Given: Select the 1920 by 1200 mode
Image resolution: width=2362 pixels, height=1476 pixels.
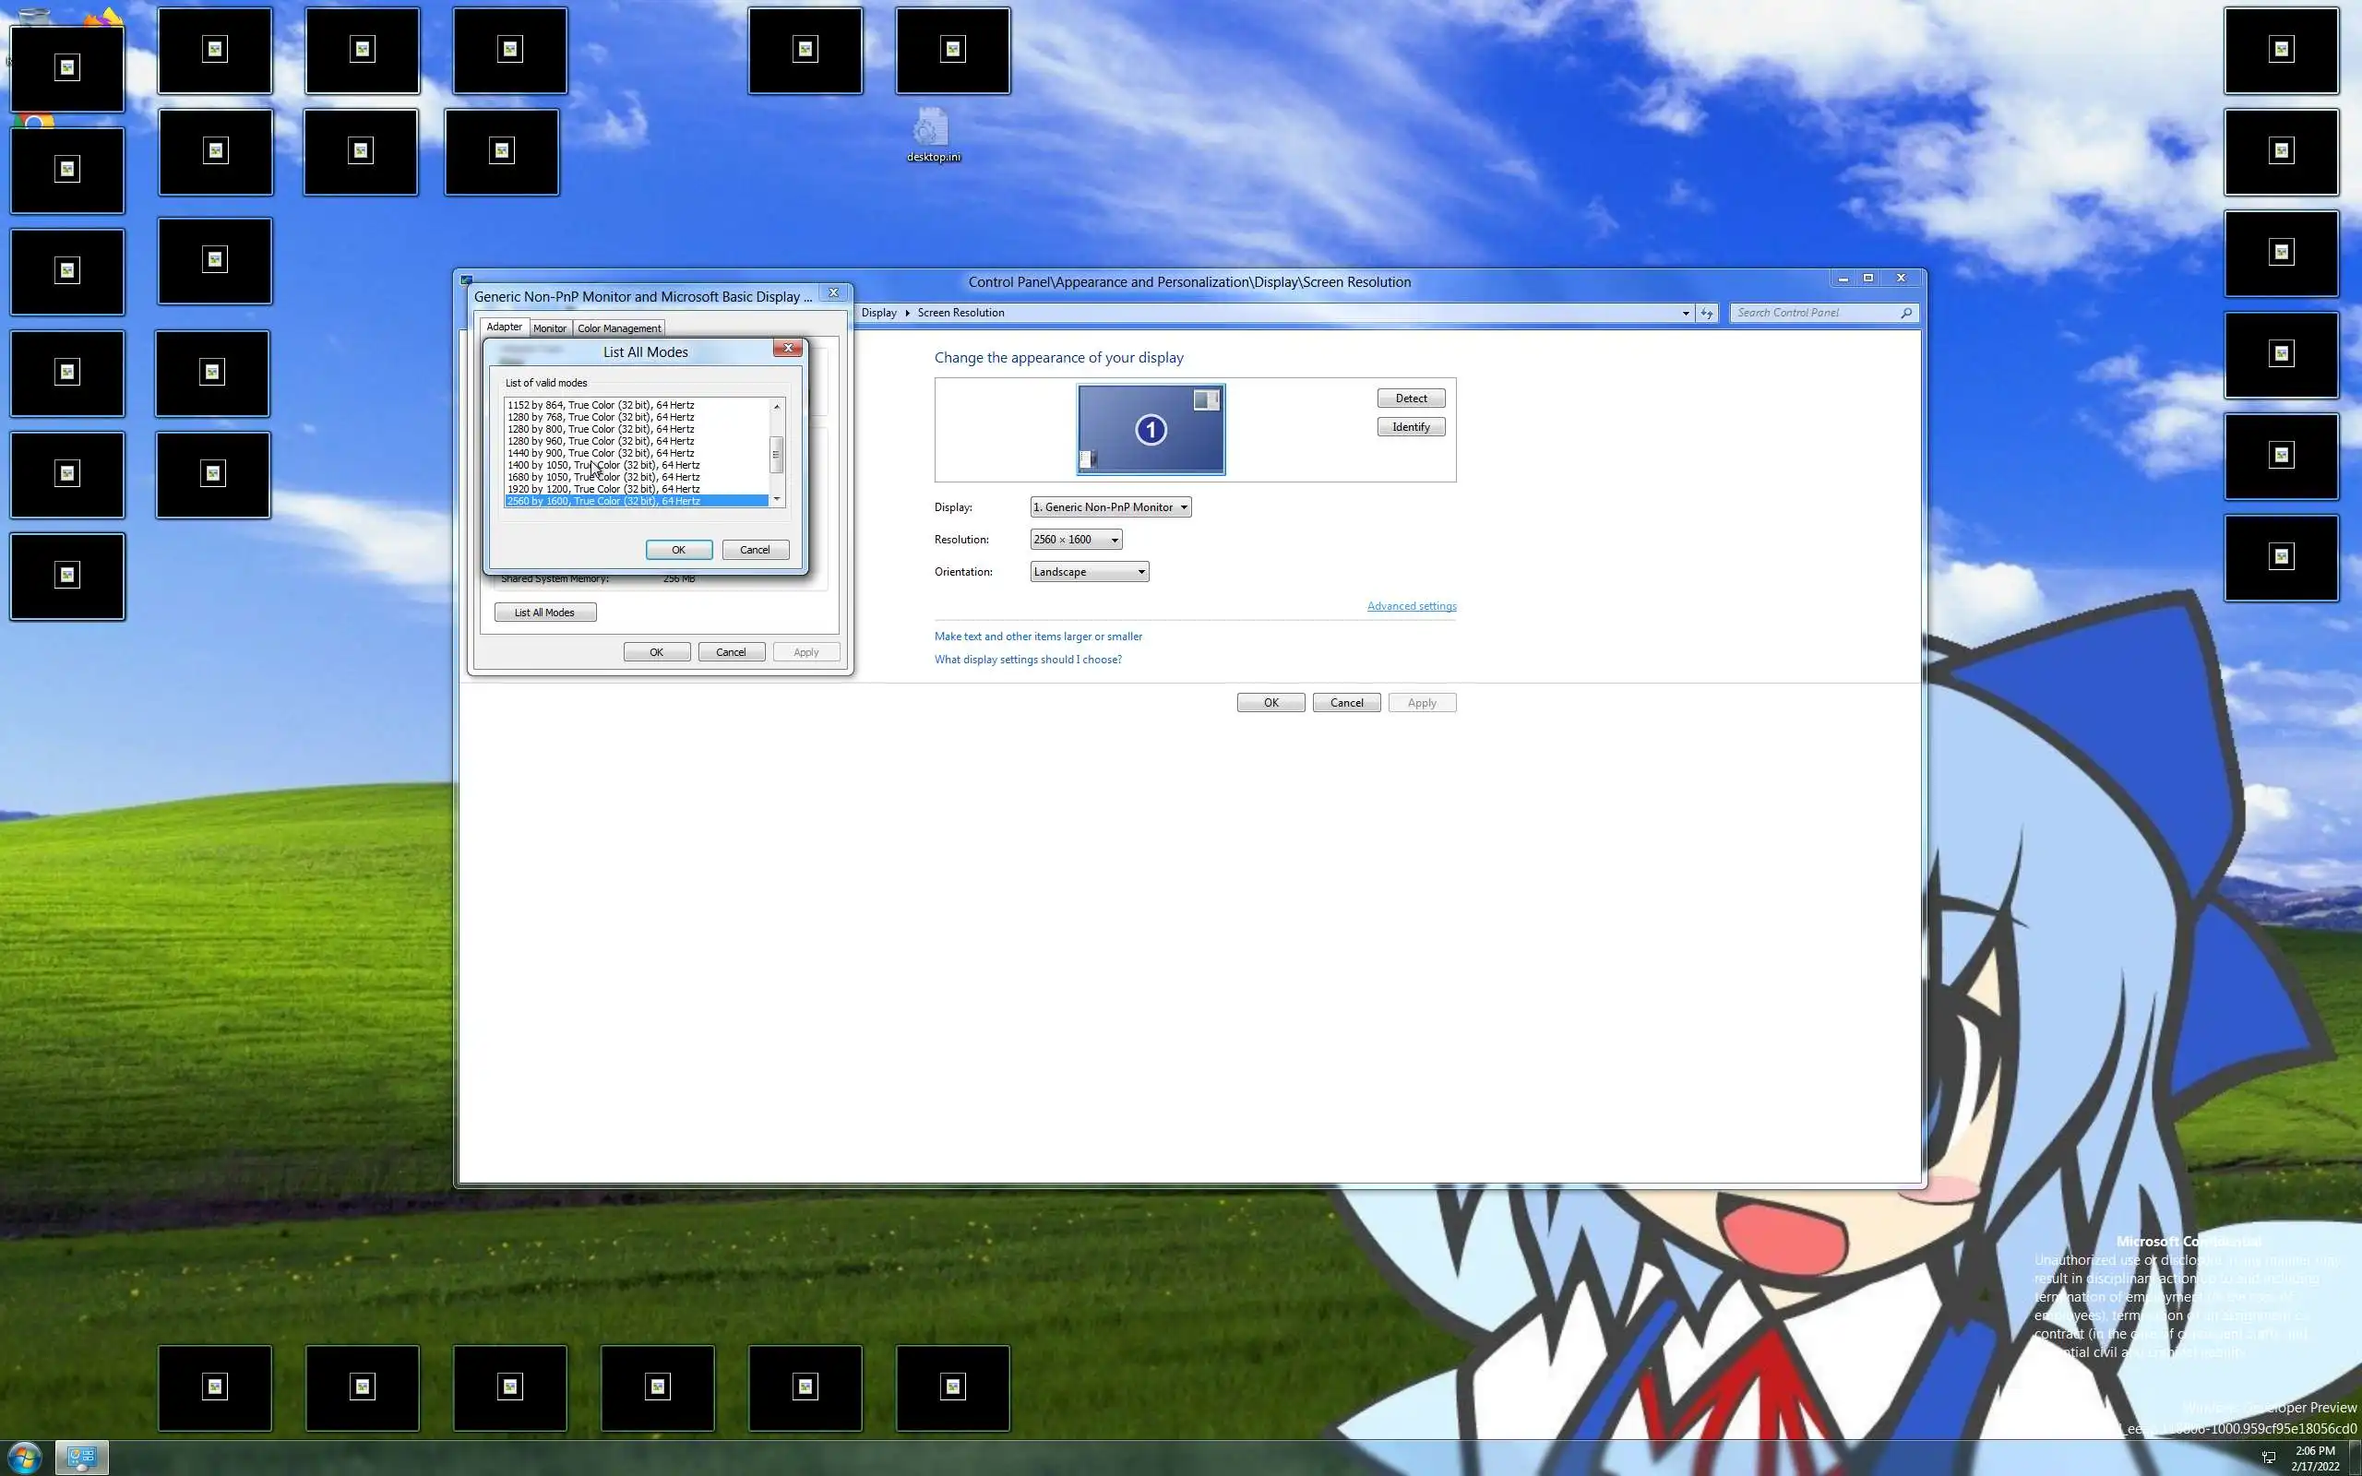Looking at the screenshot, I should tap(603, 489).
